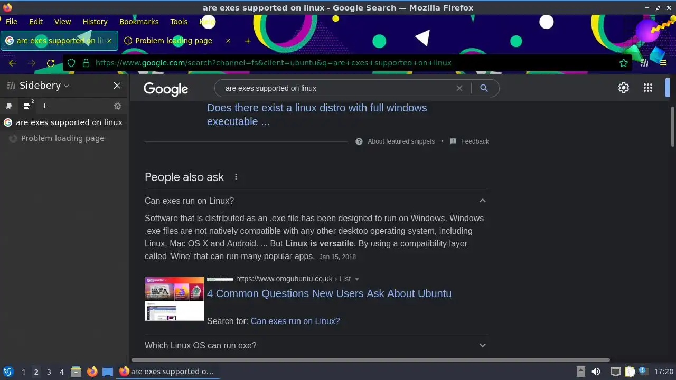Open 'Does there exist a linux distro' link
This screenshot has width=676, height=380.
(317, 115)
